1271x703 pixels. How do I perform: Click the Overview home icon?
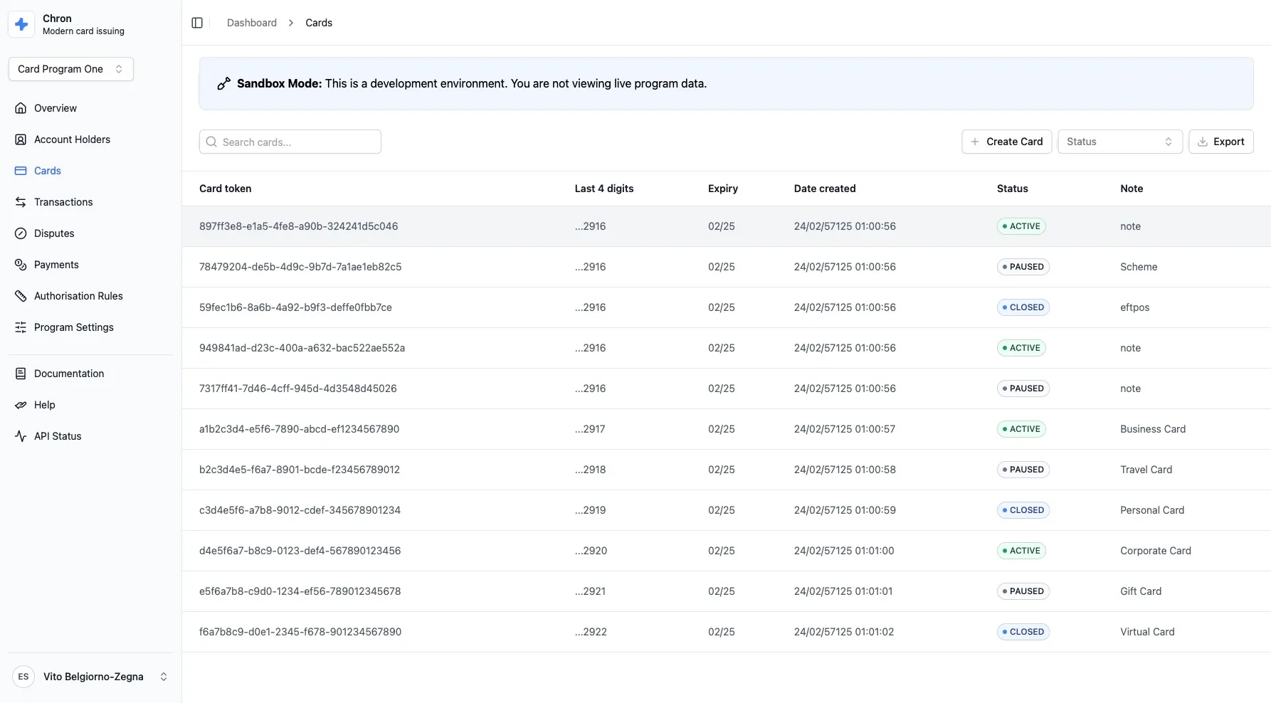(21, 108)
